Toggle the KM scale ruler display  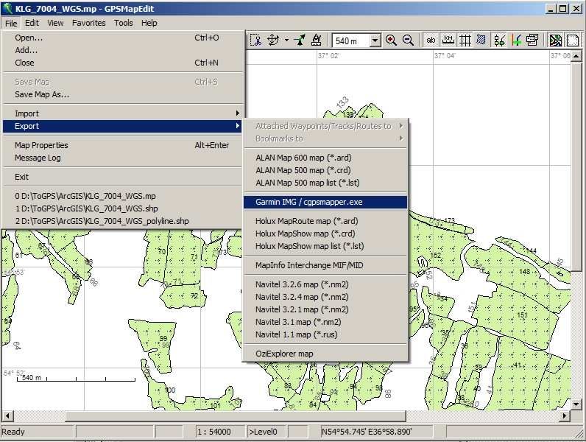pyautogui.click(x=448, y=40)
